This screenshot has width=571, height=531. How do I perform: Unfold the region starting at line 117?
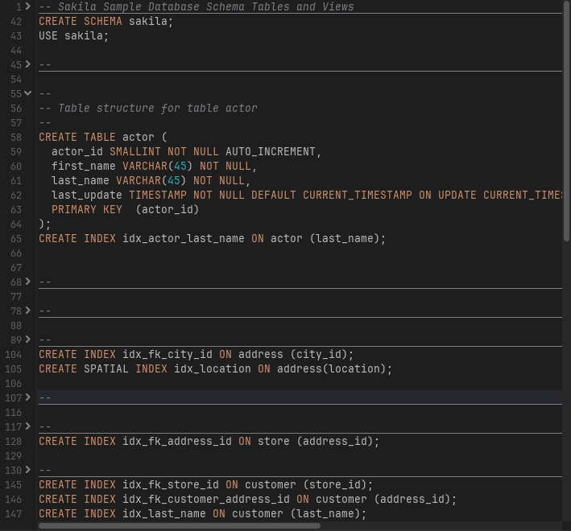coord(28,426)
